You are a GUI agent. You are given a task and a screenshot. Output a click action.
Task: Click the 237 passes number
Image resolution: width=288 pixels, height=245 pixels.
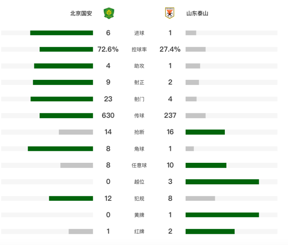click(x=170, y=115)
